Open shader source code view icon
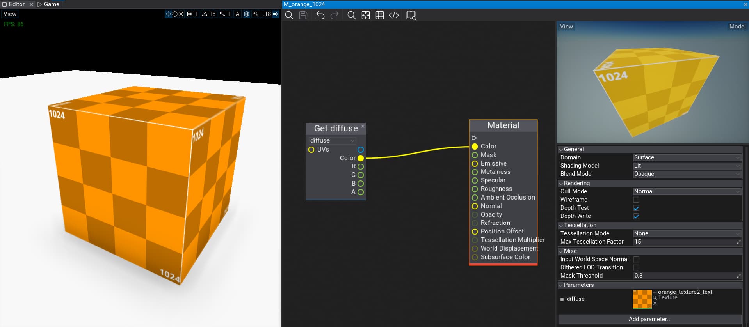Screen dimensions: 749x327 (394, 15)
